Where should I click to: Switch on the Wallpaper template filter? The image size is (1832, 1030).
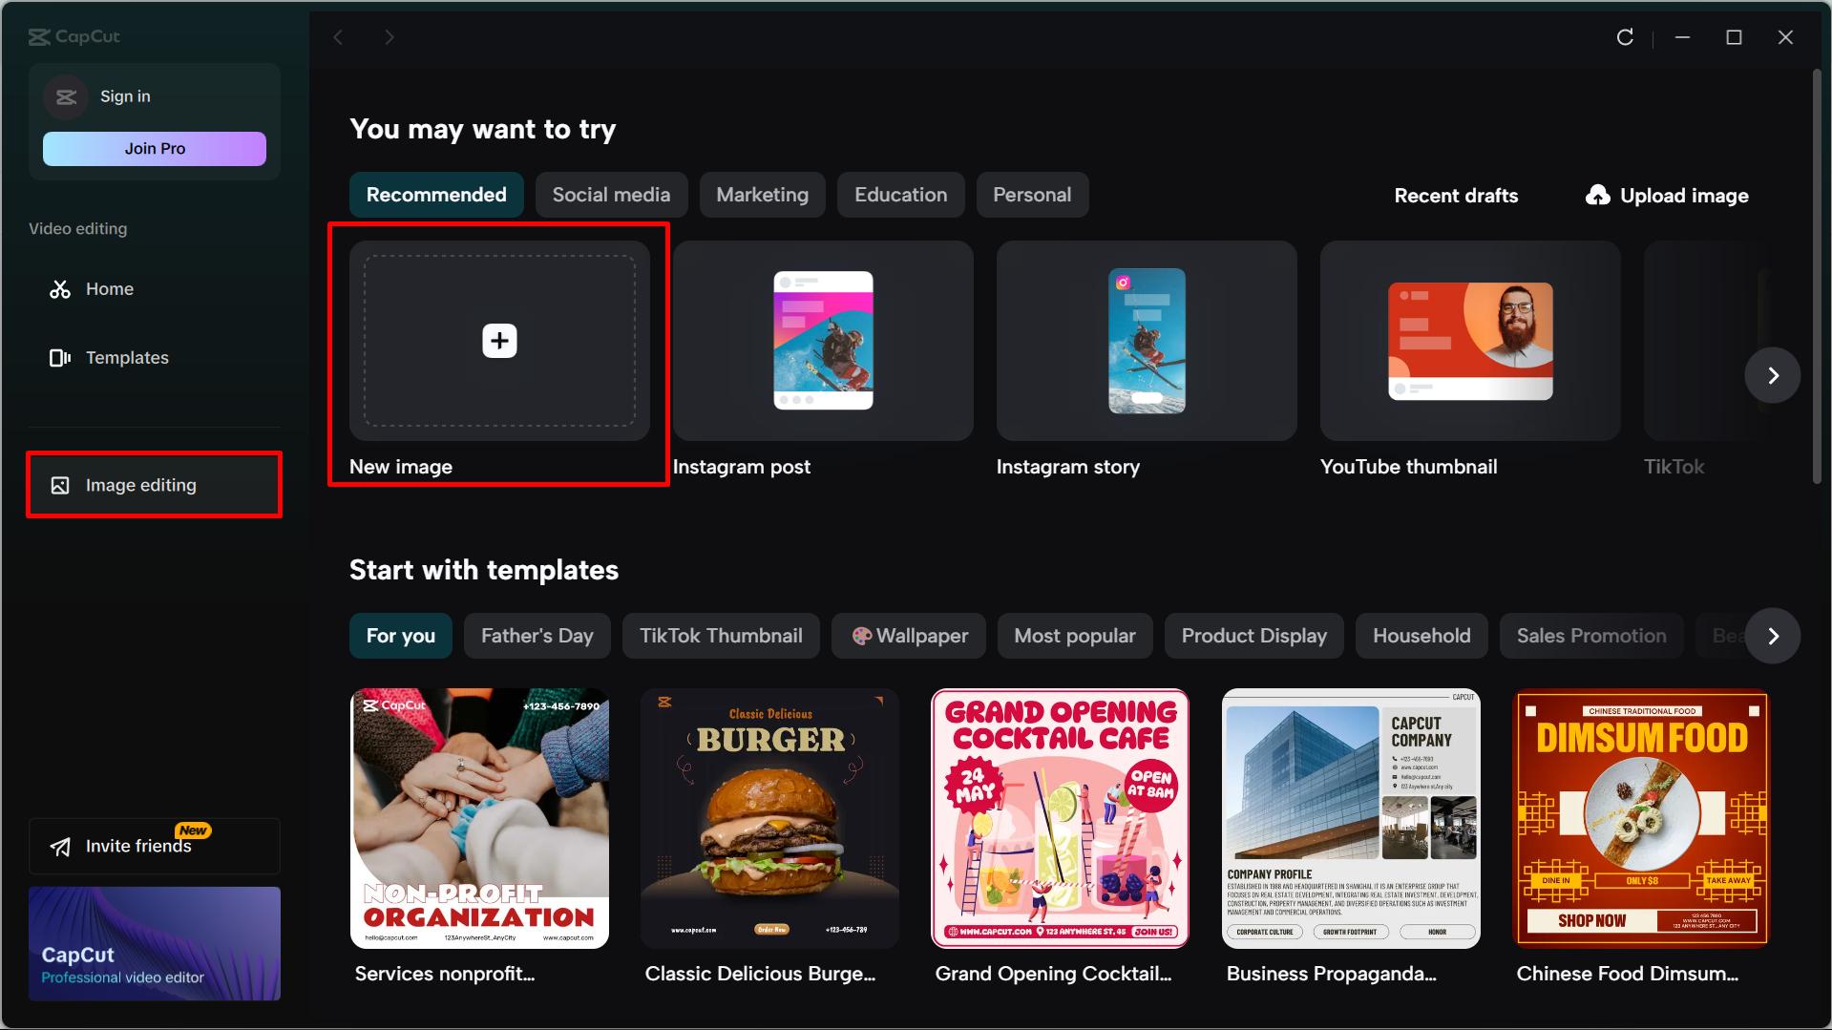tap(907, 635)
